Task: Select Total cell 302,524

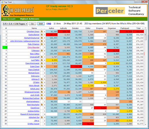Action: (138, 35)
